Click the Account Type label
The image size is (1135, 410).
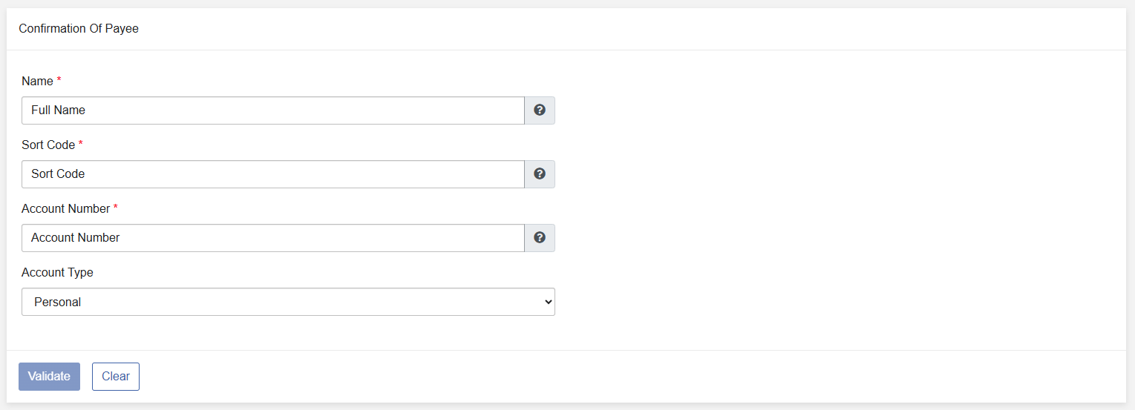coord(57,272)
